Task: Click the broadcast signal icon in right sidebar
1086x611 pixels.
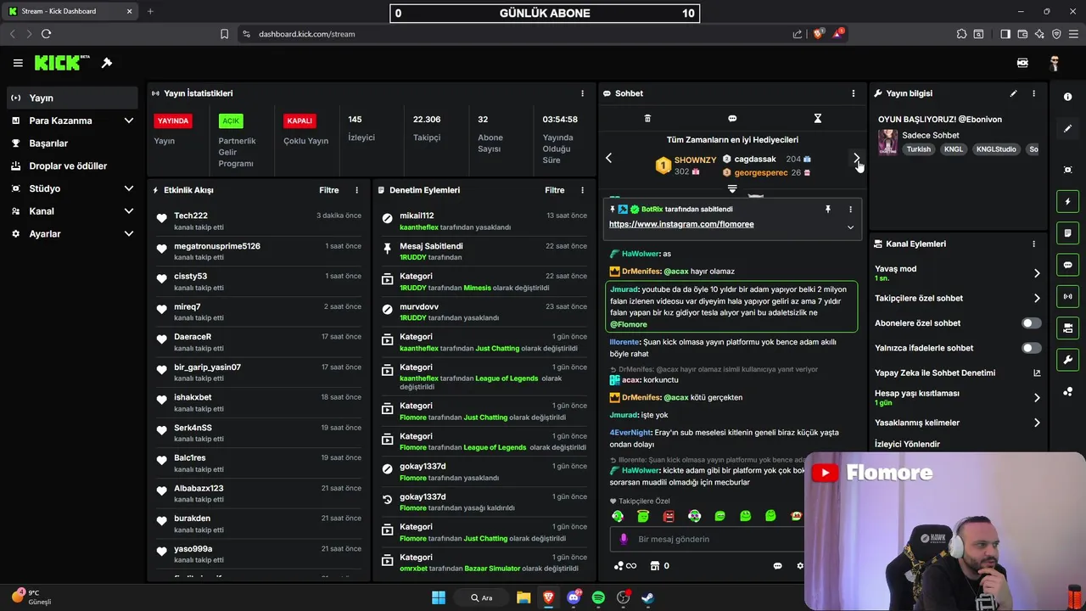Action: click(x=1067, y=296)
